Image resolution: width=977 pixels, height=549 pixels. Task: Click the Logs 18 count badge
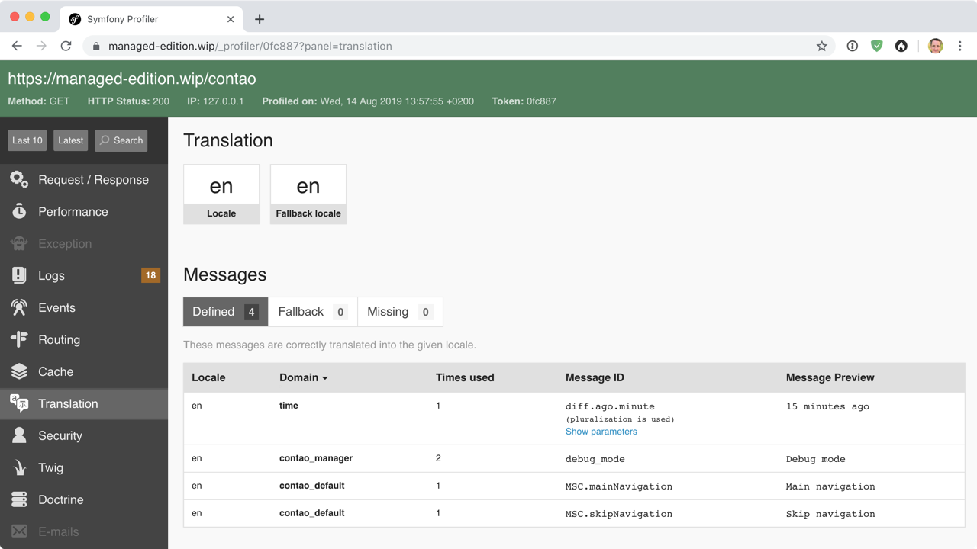[150, 276]
